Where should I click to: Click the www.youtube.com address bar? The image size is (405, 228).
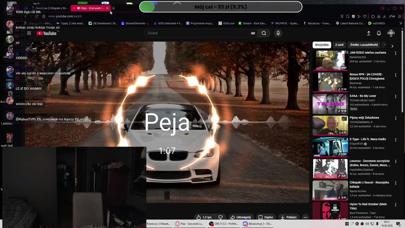pyautogui.click(x=65, y=16)
